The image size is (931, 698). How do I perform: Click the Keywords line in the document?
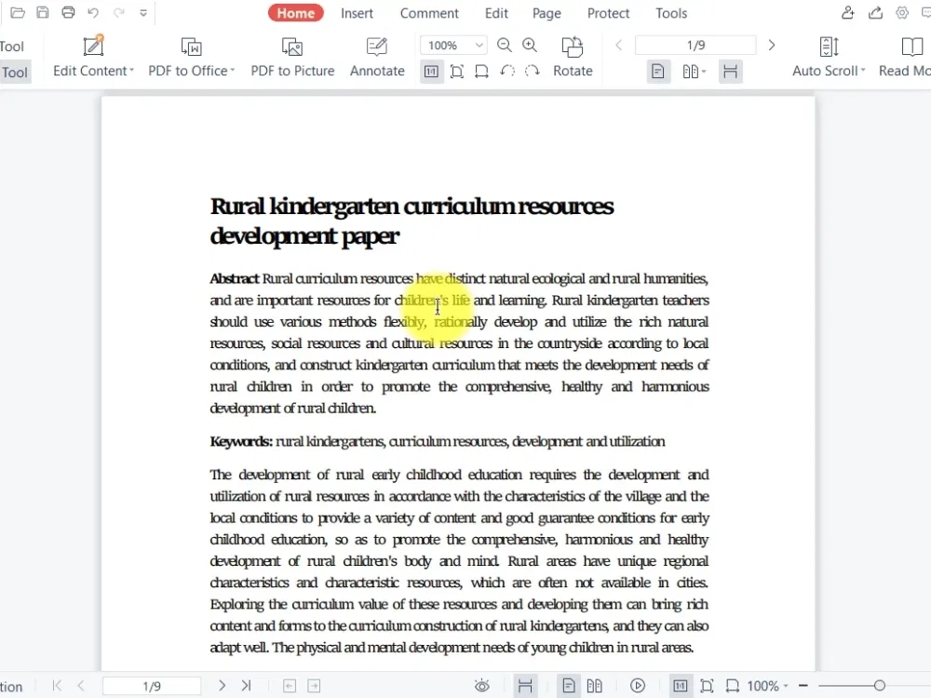click(x=437, y=441)
